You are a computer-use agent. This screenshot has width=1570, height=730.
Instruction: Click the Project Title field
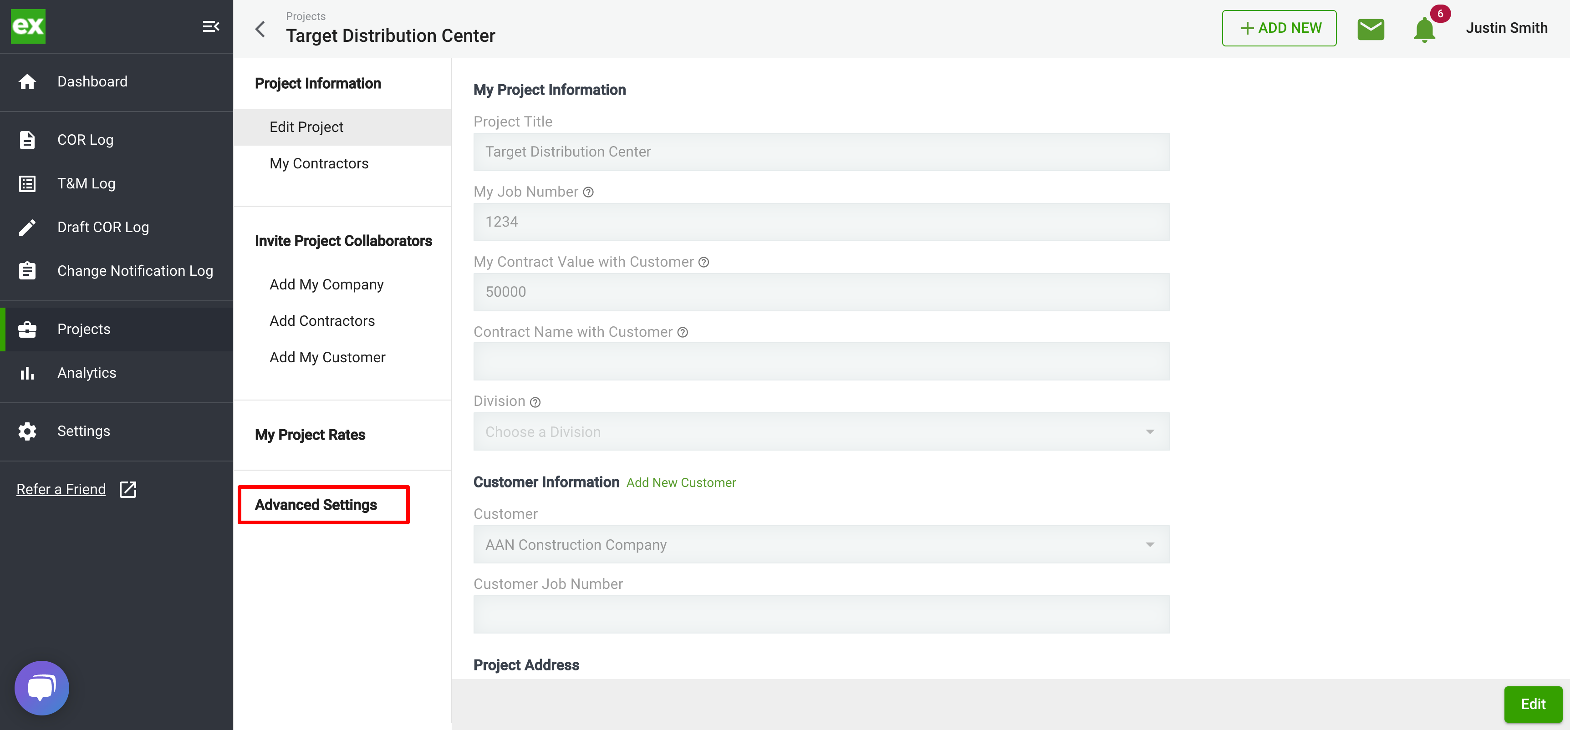[821, 152]
